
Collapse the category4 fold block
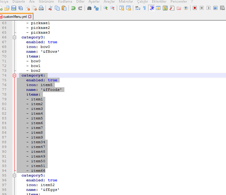[x=14, y=75]
